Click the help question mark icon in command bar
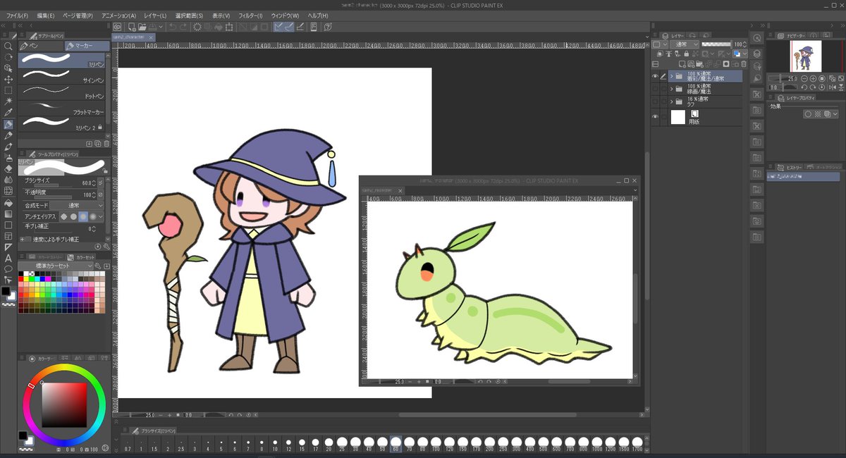 [328, 27]
